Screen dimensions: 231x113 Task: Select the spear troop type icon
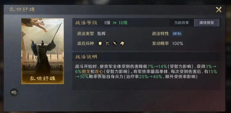click(x=115, y=43)
